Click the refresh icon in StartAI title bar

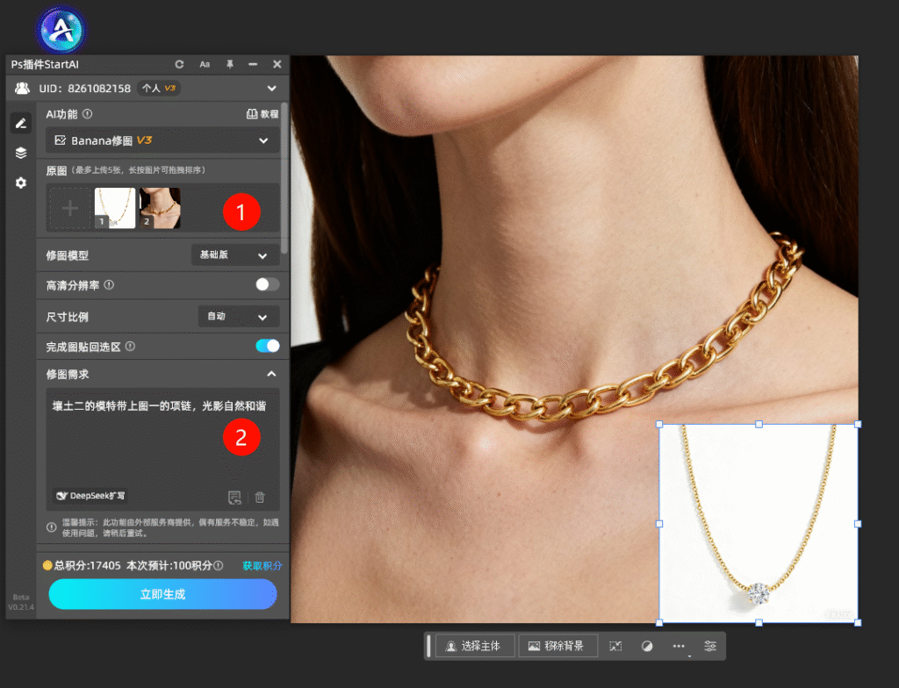tap(180, 64)
